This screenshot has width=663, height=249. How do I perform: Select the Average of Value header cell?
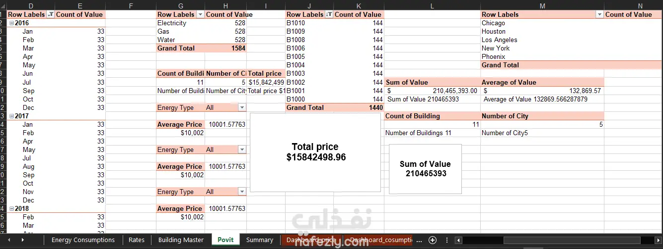[542, 82]
